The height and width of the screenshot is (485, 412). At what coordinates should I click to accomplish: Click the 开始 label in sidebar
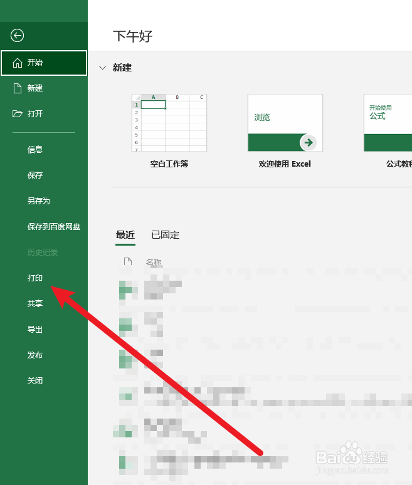point(34,63)
